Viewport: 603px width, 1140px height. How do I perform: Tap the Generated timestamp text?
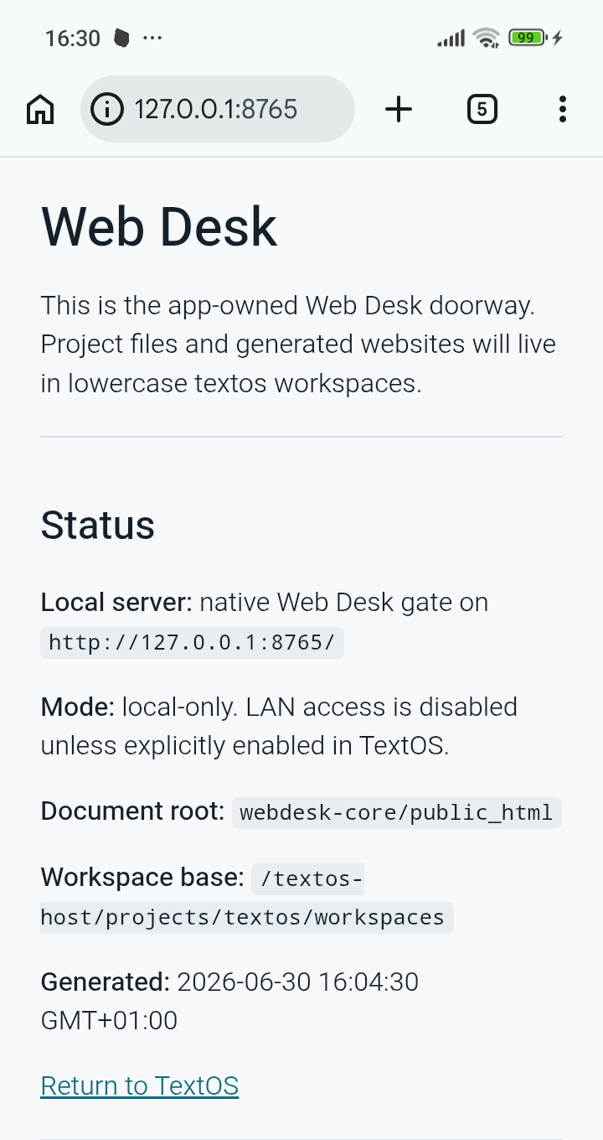click(229, 1001)
